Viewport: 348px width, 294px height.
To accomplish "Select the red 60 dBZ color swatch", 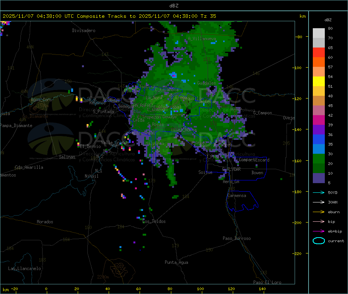I will (x=319, y=52).
